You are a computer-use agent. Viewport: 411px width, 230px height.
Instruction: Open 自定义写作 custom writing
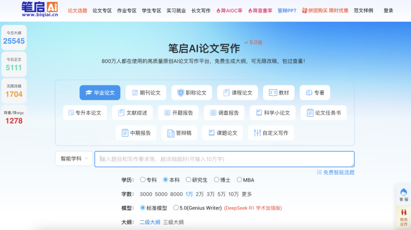pos(271,133)
